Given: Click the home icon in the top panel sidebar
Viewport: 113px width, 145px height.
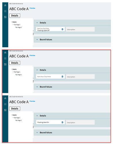Looking at the screenshot, I should (5, 5).
